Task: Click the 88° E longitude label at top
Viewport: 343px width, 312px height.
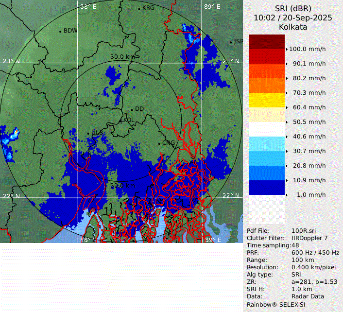Action: pos(88,7)
